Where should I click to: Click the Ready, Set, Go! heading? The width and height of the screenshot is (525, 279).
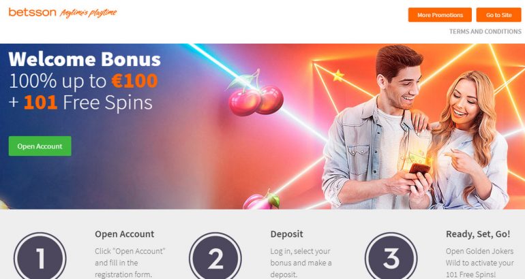click(x=478, y=234)
